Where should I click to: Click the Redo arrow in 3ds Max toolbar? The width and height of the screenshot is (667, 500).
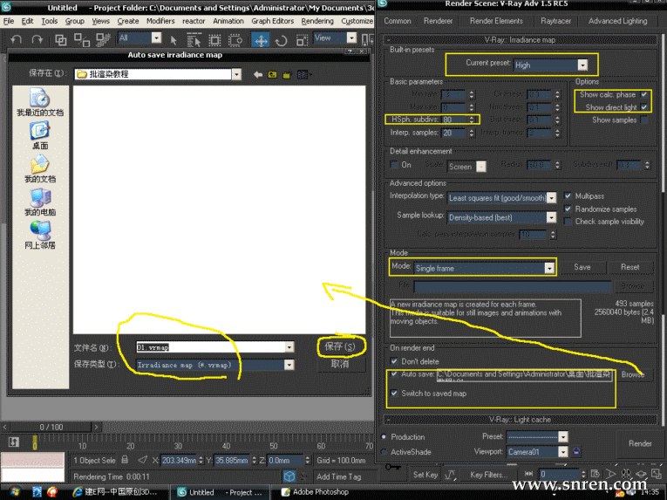37,40
